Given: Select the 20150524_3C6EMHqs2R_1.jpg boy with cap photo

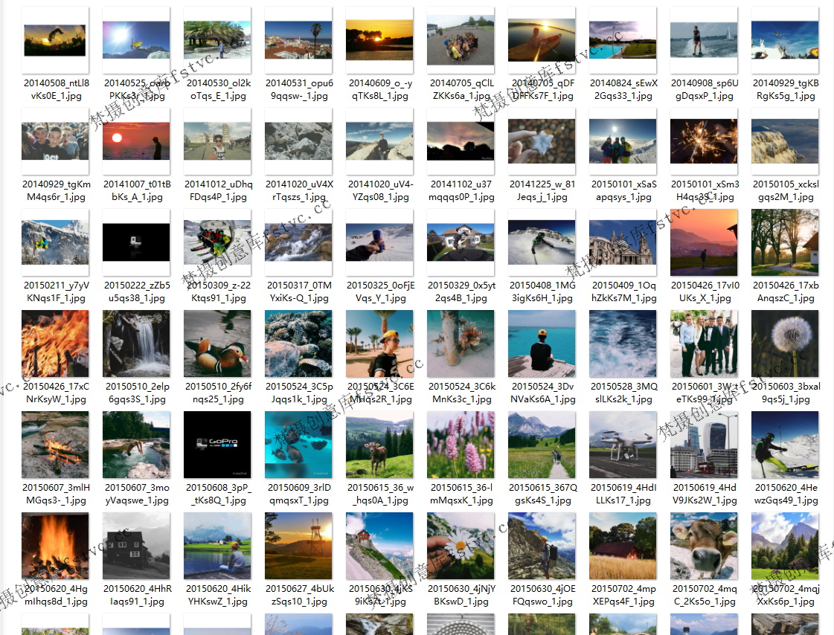Looking at the screenshot, I should (x=379, y=344).
